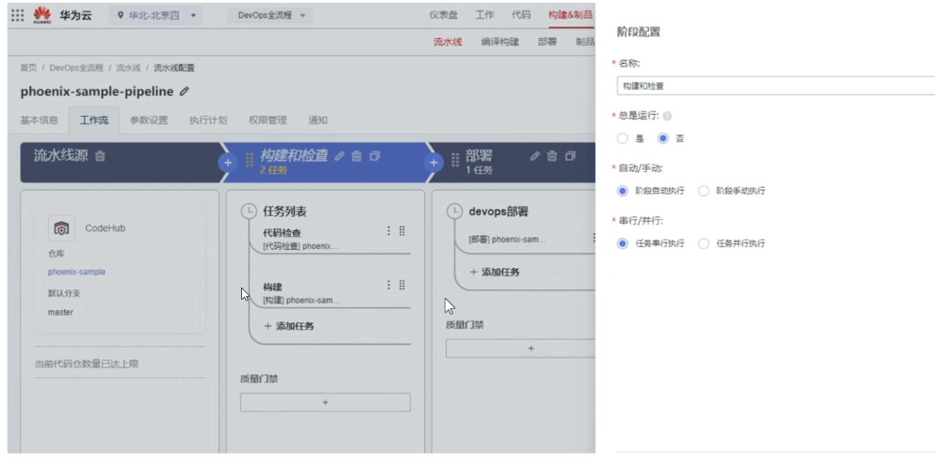Open more options for 代码检查 task
Screen dimensions: 952x461
388,231
